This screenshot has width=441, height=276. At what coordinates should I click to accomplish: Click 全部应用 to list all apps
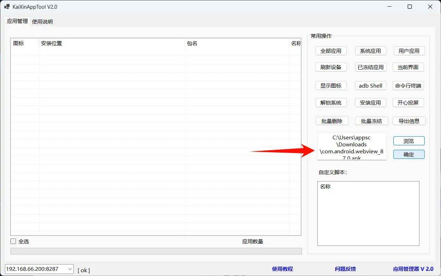pyautogui.click(x=331, y=50)
